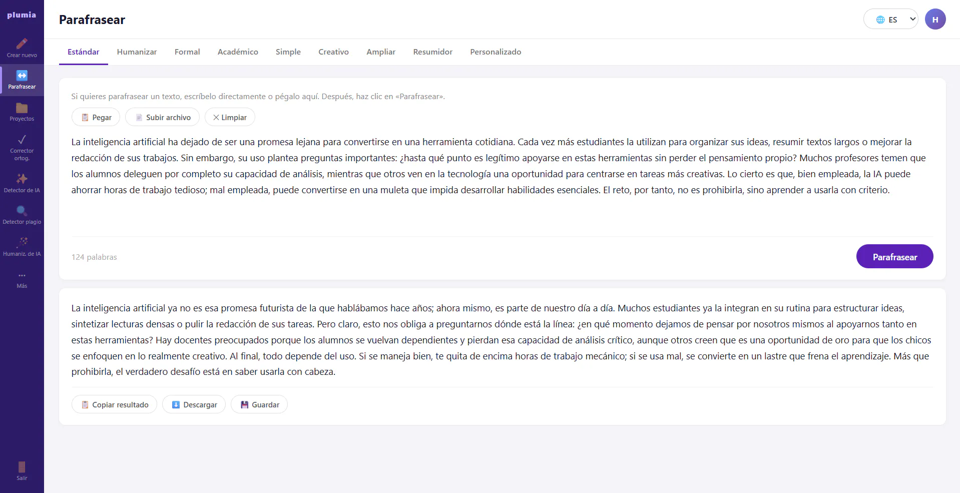Click the document icon in Subir archivo

[x=139, y=117]
